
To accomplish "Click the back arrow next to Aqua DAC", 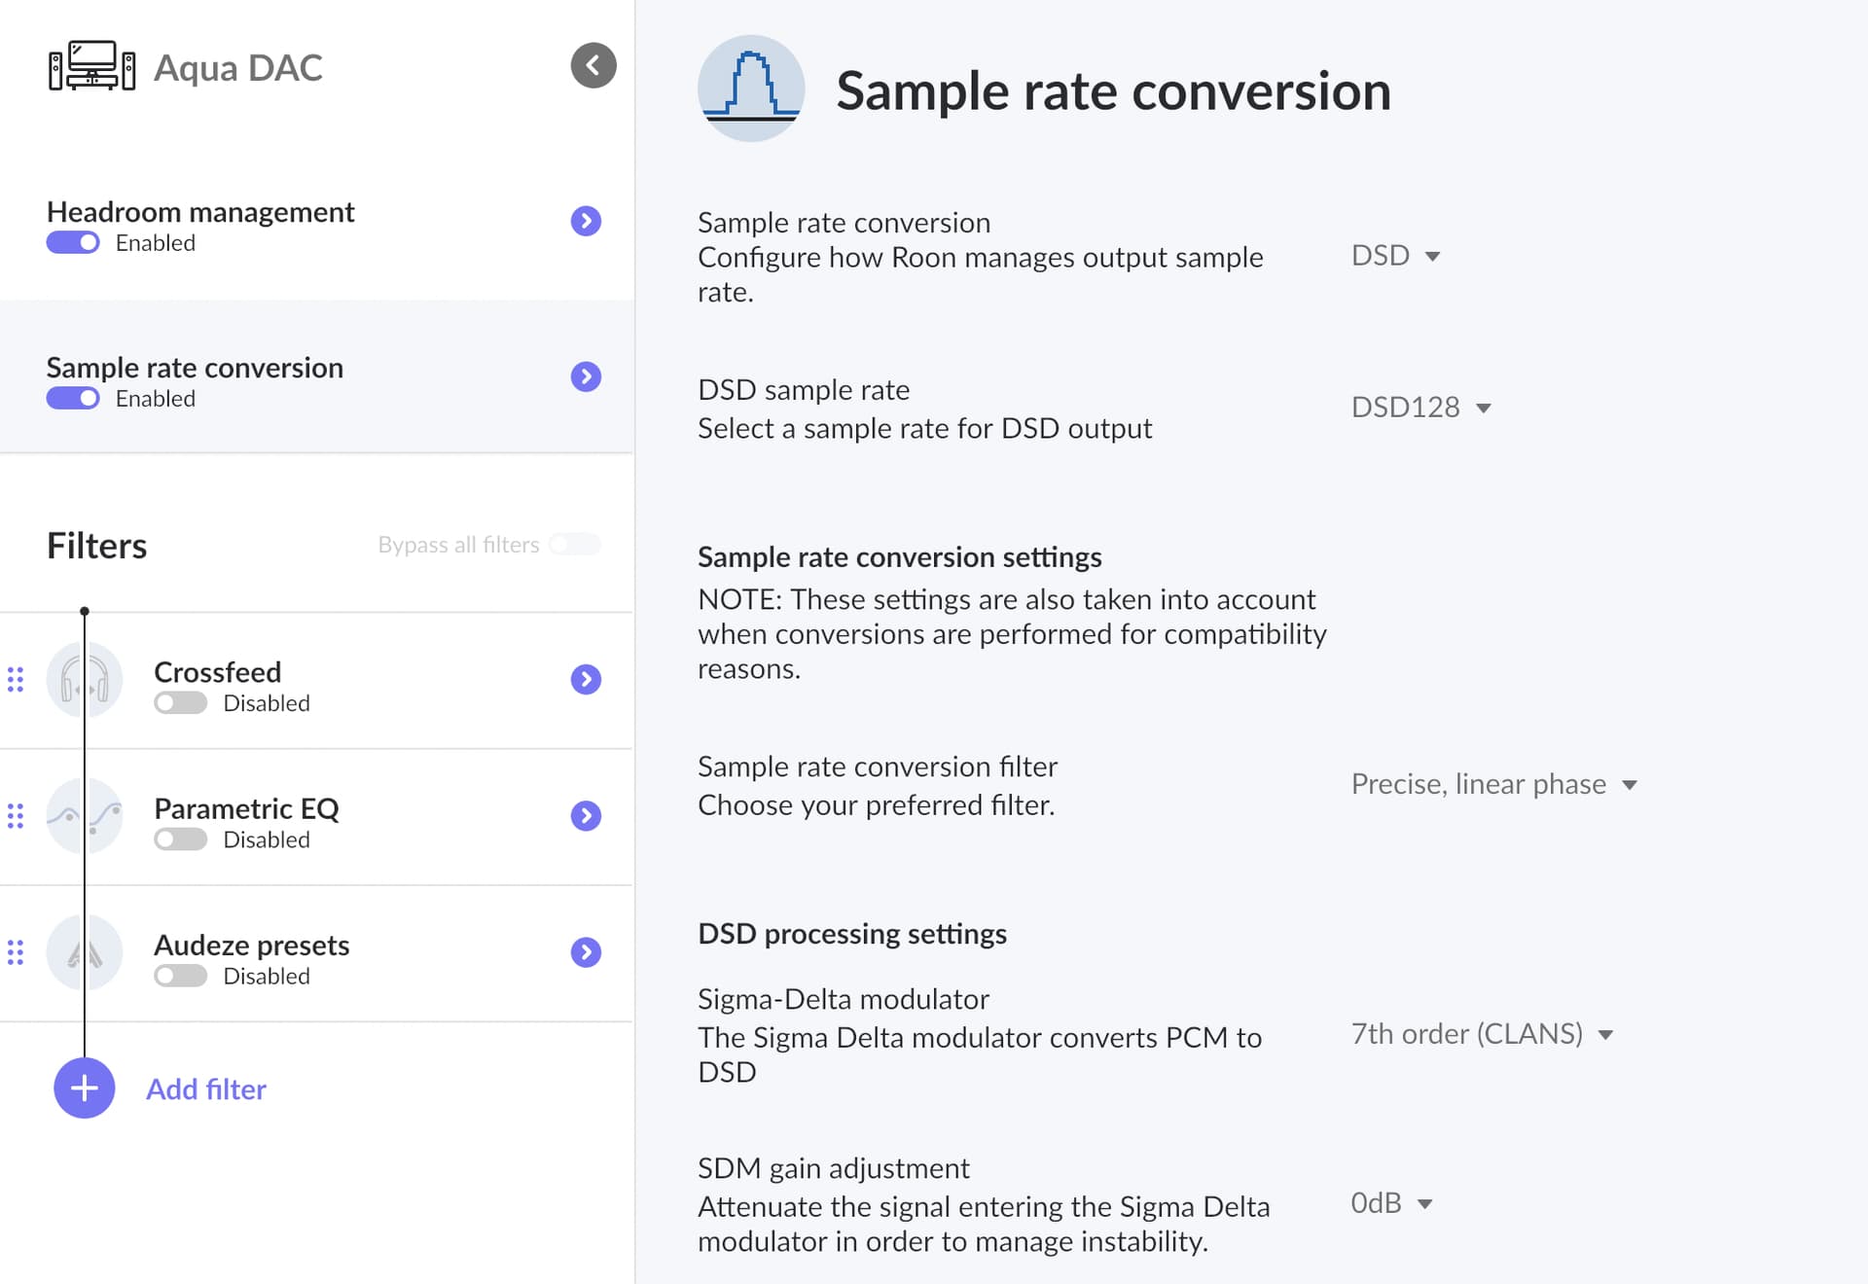I will (x=593, y=66).
